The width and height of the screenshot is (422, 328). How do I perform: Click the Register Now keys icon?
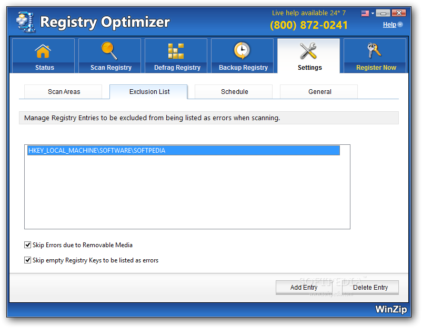tap(374, 50)
